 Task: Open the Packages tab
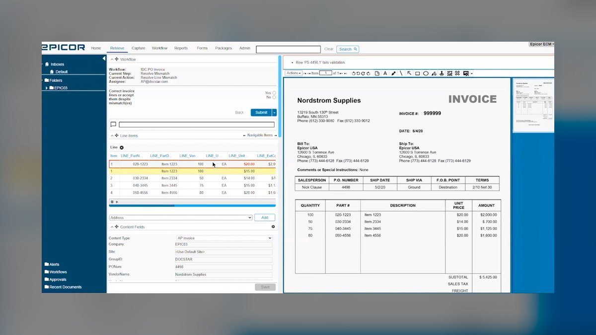(x=223, y=48)
